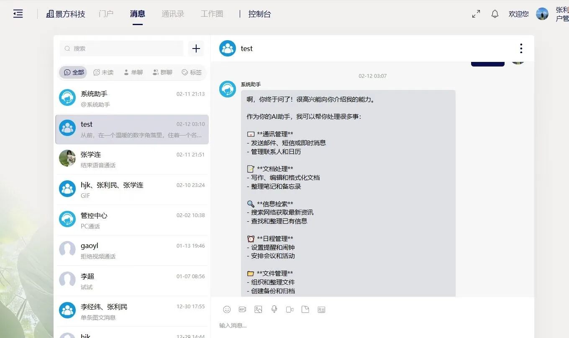Open the 李超 conversation
Image resolution: width=569 pixels, height=338 pixels.
(x=132, y=281)
